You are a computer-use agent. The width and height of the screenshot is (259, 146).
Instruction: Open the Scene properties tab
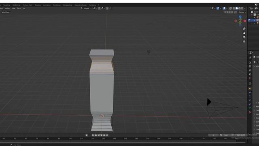click(x=250, y=75)
